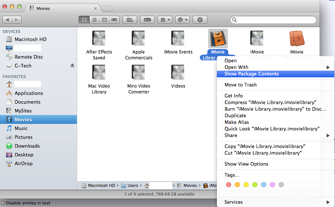Create a new folder from toolbar
335x207 pixels.
(130, 20)
